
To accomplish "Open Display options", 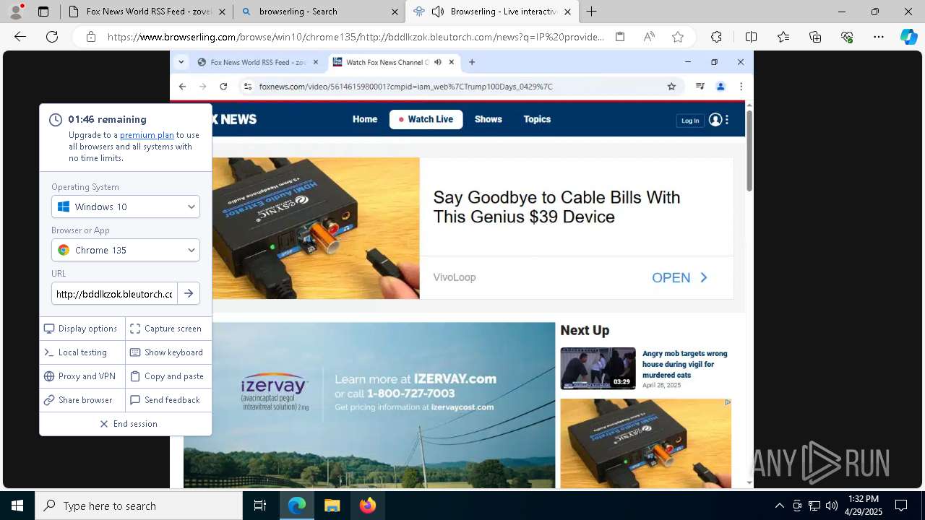I will click(x=82, y=329).
